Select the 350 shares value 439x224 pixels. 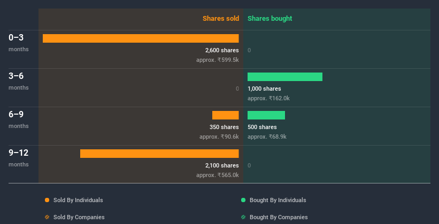click(x=224, y=127)
